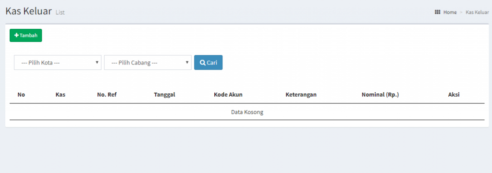
Task: Open the Pilih Cabang dropdown
Action: [x=148, y=62]
